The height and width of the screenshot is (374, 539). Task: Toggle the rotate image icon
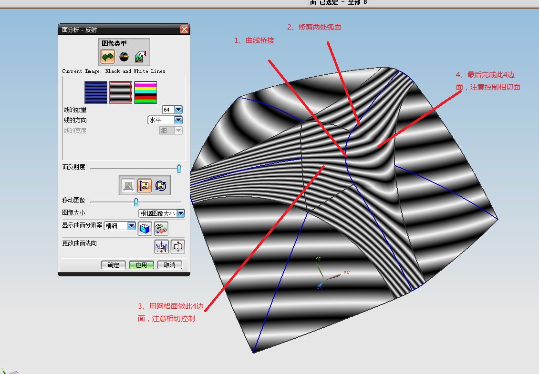[x=161, y=186]
